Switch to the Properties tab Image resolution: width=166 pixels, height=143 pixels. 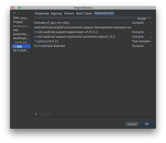point(42,13)
